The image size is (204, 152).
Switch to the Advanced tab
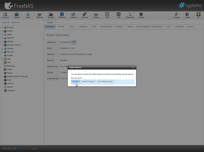coord(83,26)
